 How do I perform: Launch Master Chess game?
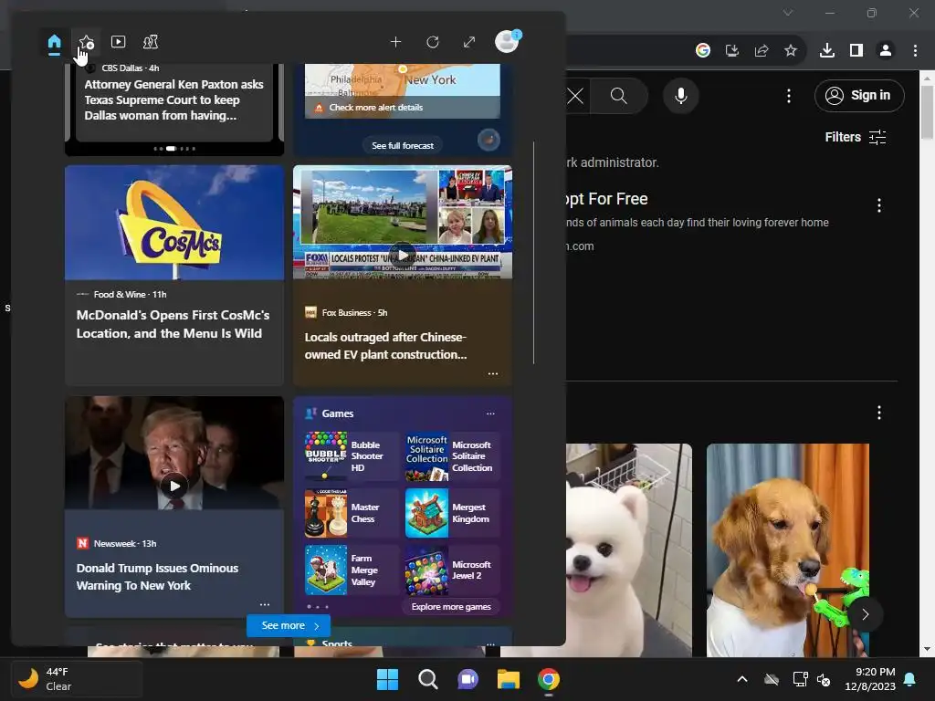click(x=352, y=513)
